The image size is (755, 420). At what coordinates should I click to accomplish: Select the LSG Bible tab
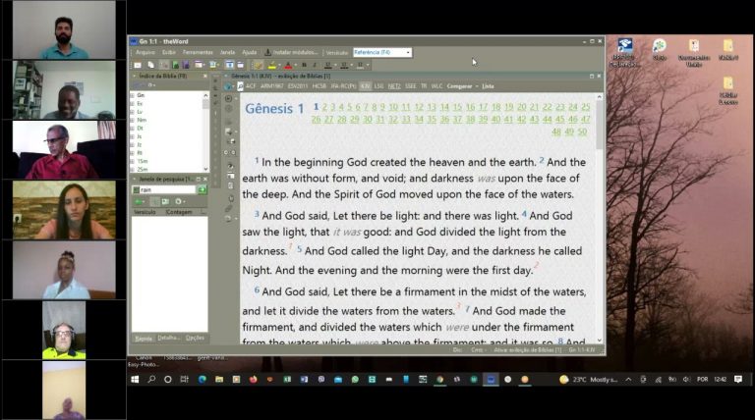pos(378,86)
